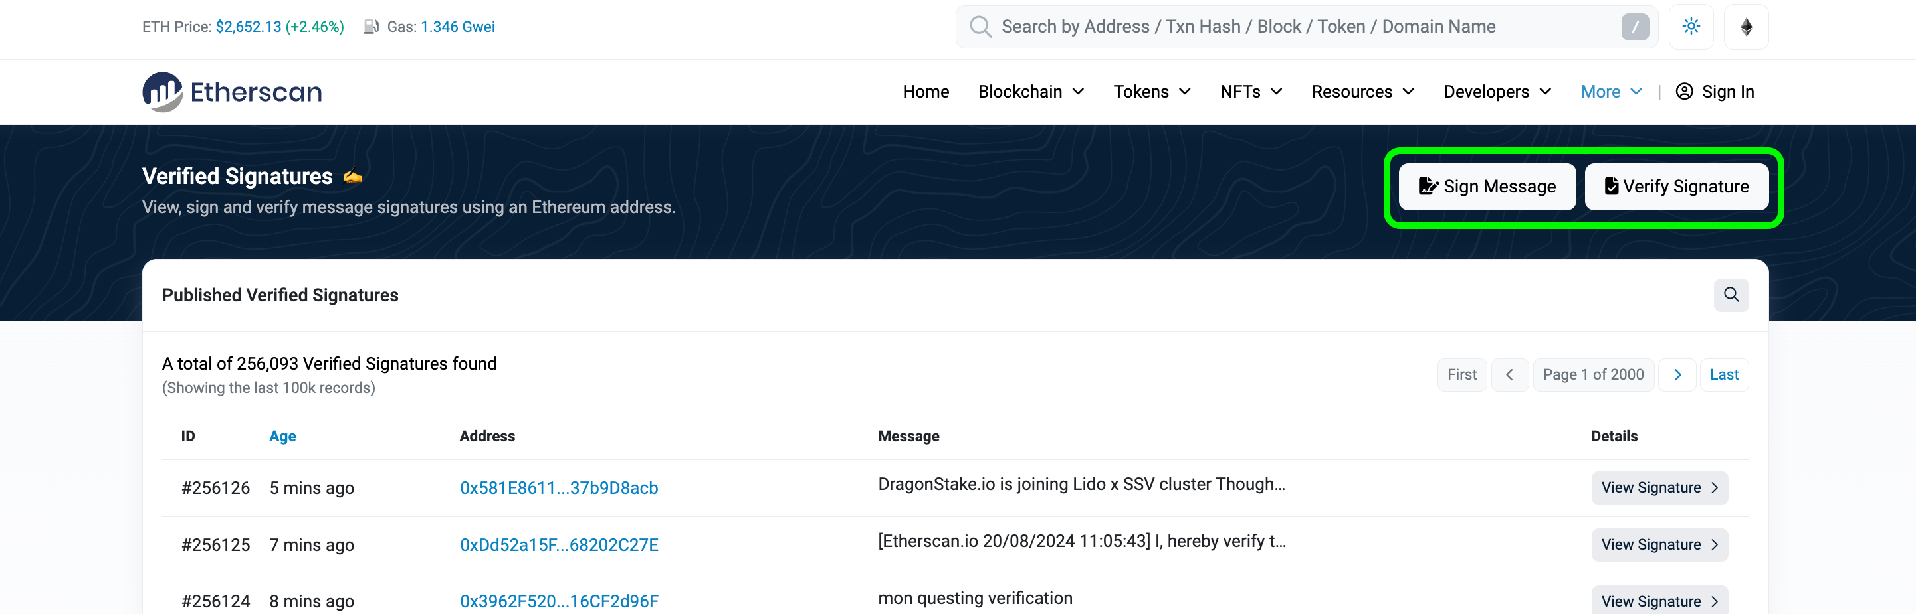Go to the next page arrow

[1677, 375]
